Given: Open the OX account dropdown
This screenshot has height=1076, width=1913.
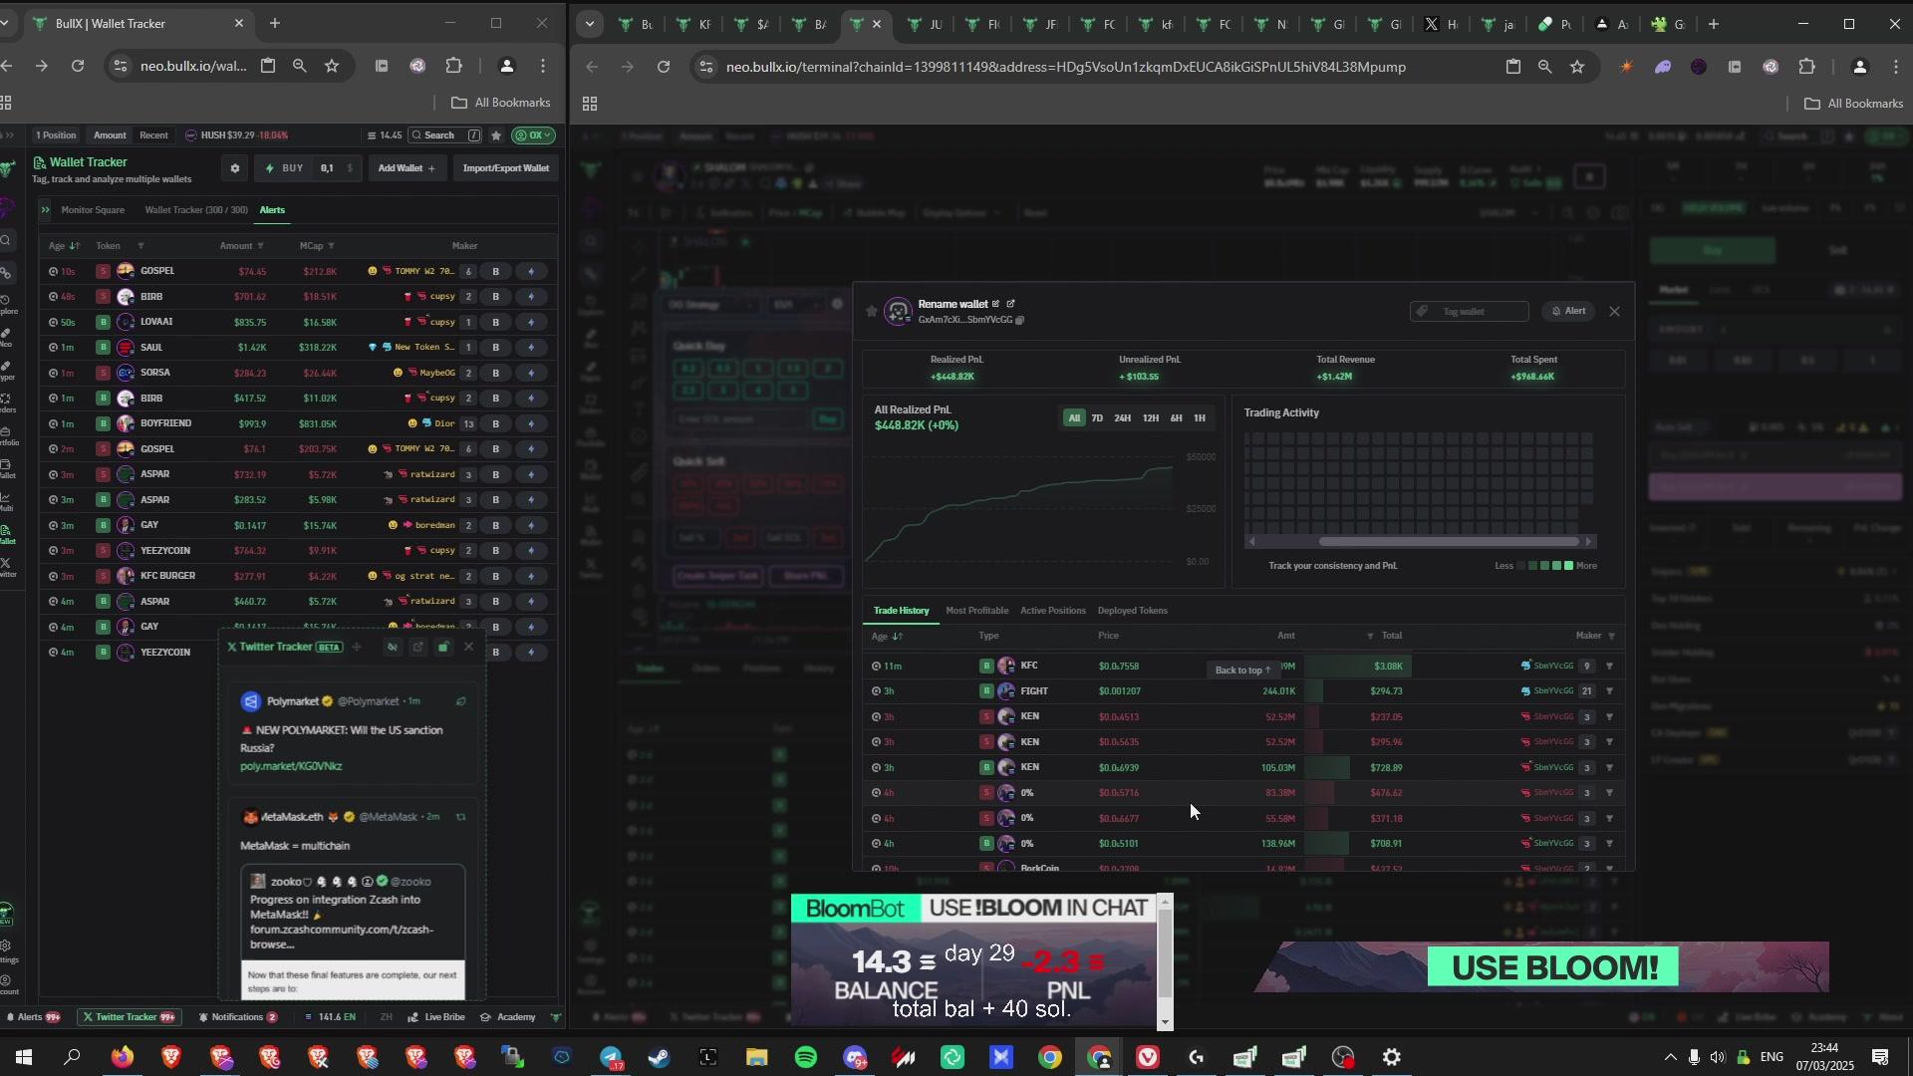Looking at the screenshot, I should (533, 135).
